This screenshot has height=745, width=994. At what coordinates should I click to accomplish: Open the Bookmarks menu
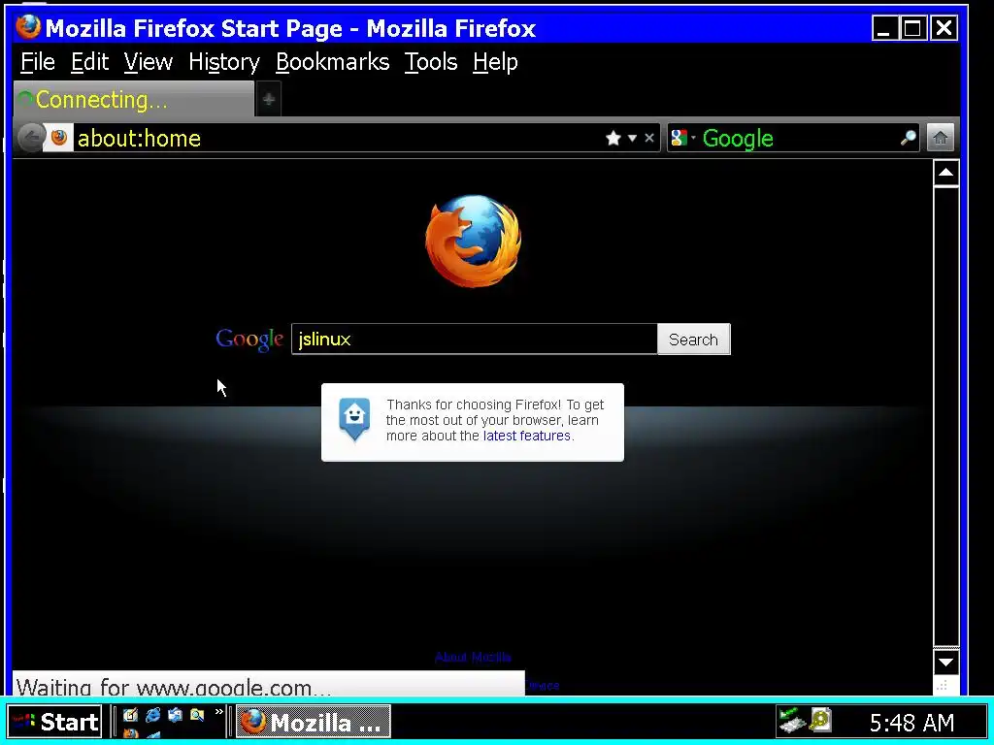(x=332, y=62)
